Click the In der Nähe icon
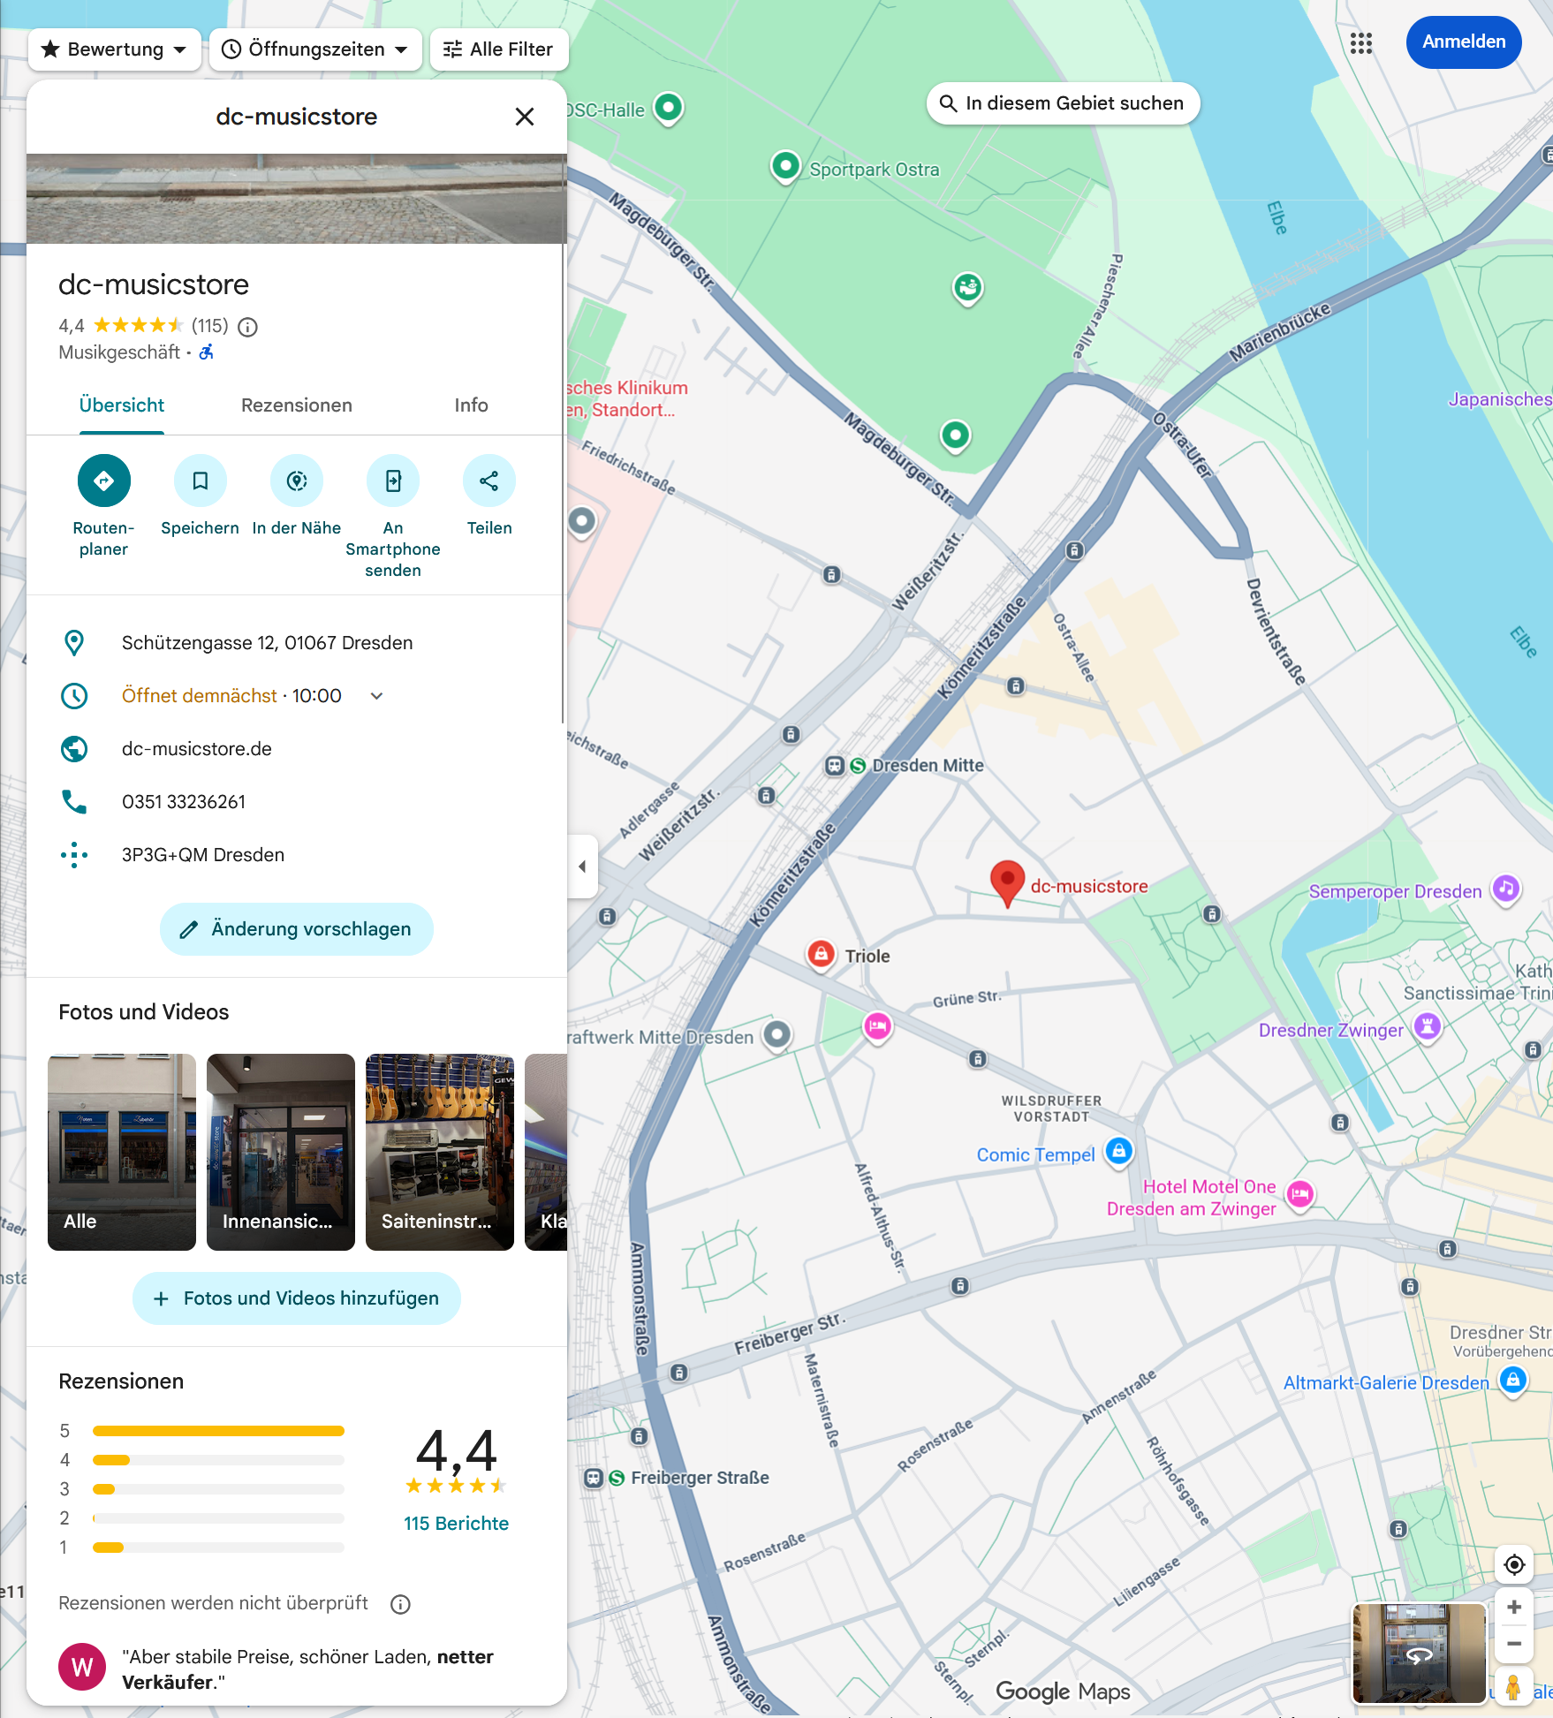Viewport: 1553px width, 1718px height. (x=296, y=481)
